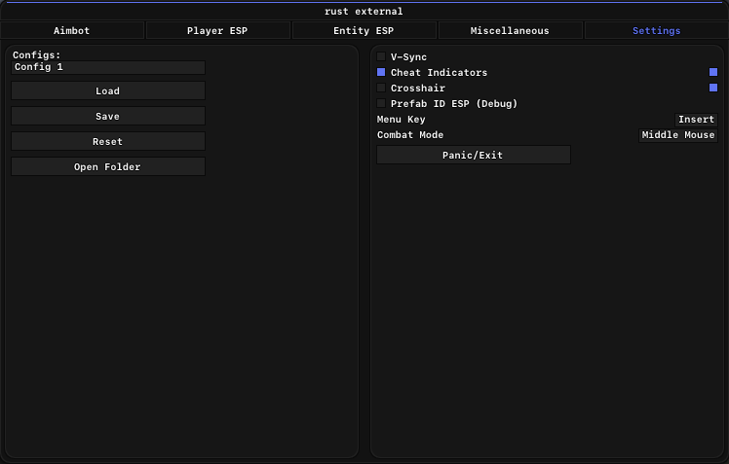This screenshot has height=464, width=729.
Task: Click the Reset config button
Action: [x=108, y=141]
